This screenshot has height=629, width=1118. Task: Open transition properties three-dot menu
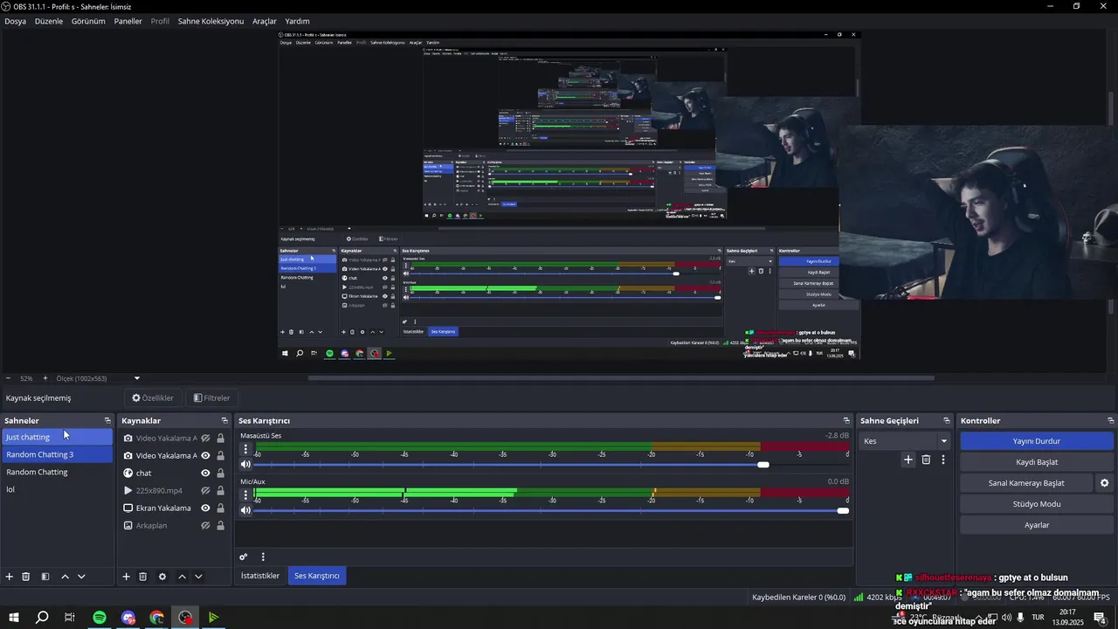click(x=943, y=460)
